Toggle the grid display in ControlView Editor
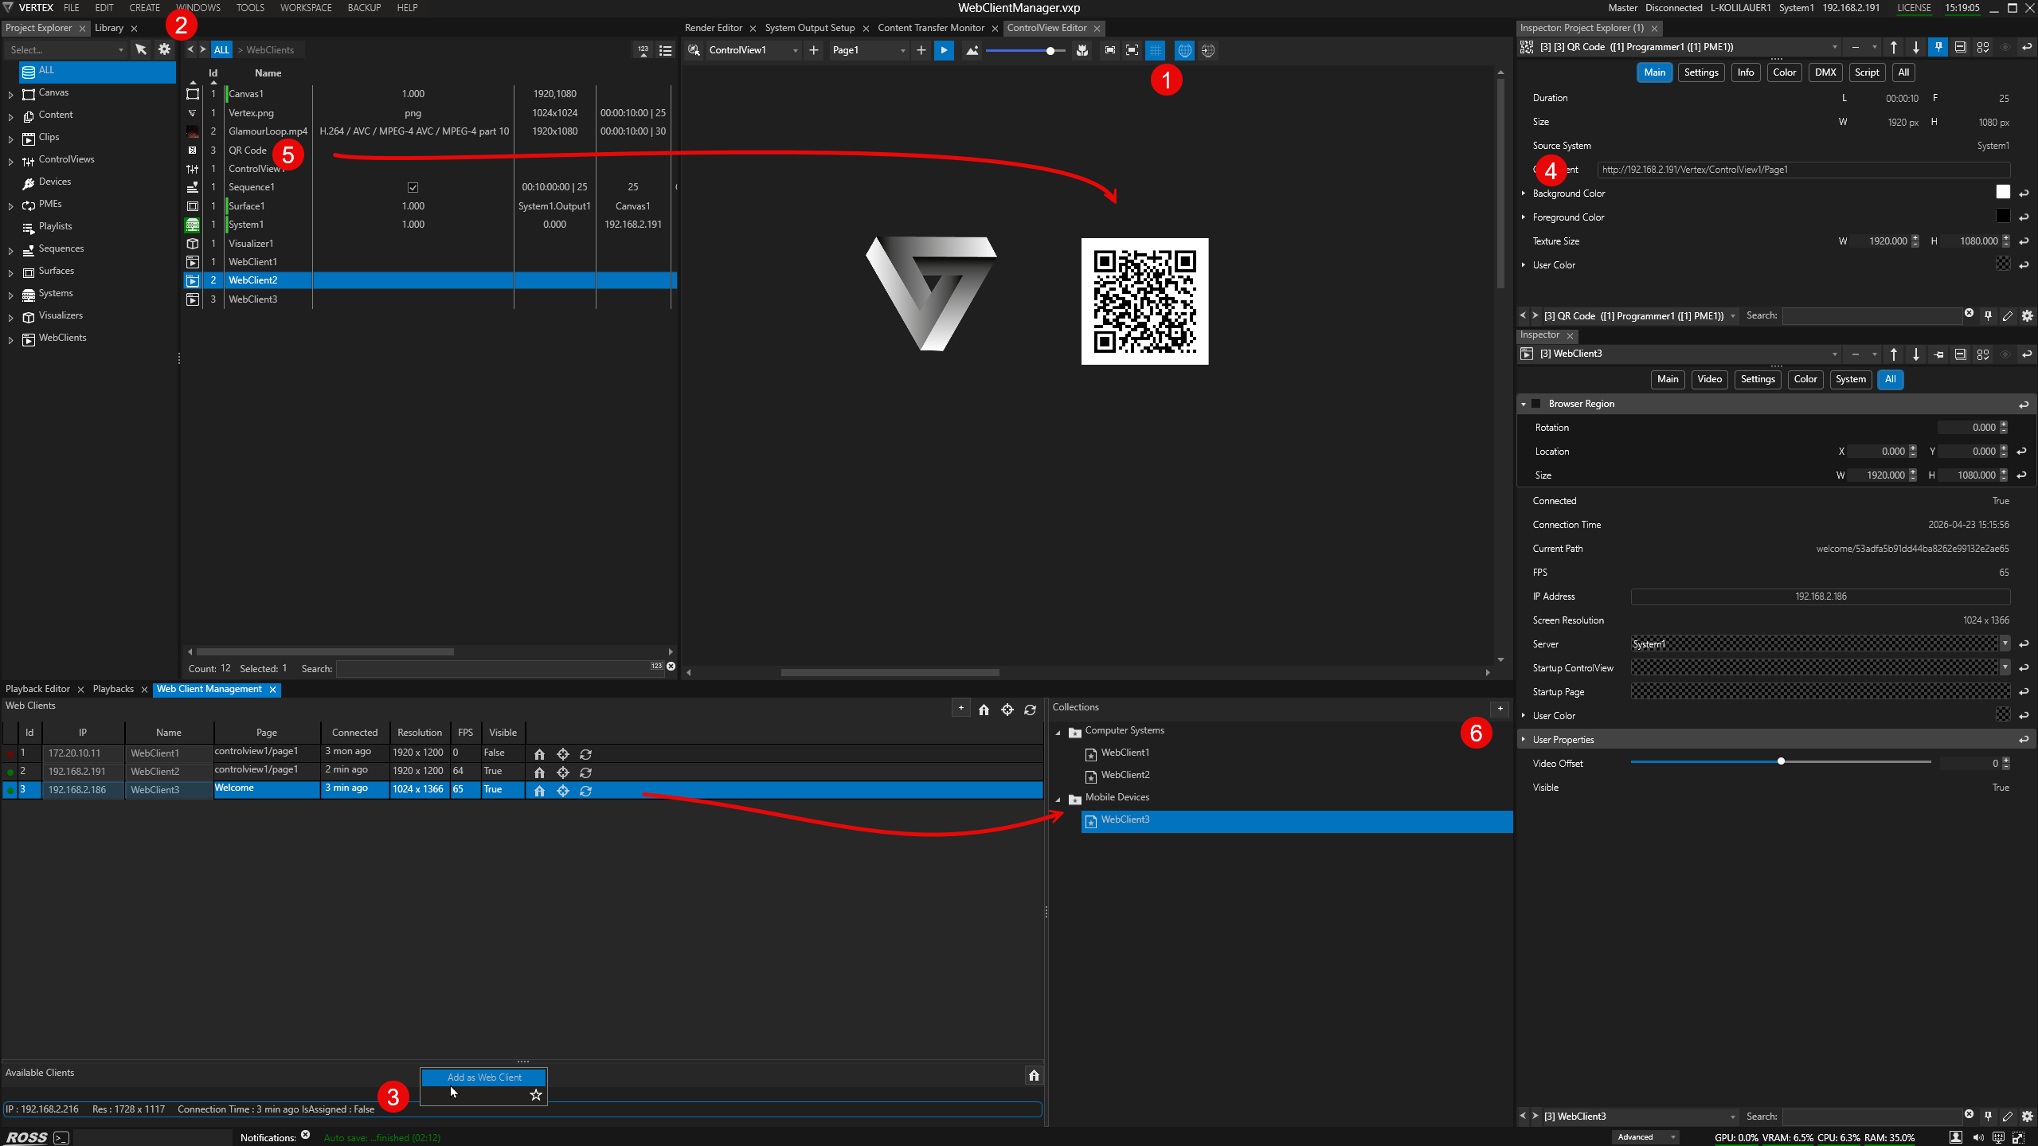The width and height of the screenshot is (2038, 1146). [x=1155, y=50]
